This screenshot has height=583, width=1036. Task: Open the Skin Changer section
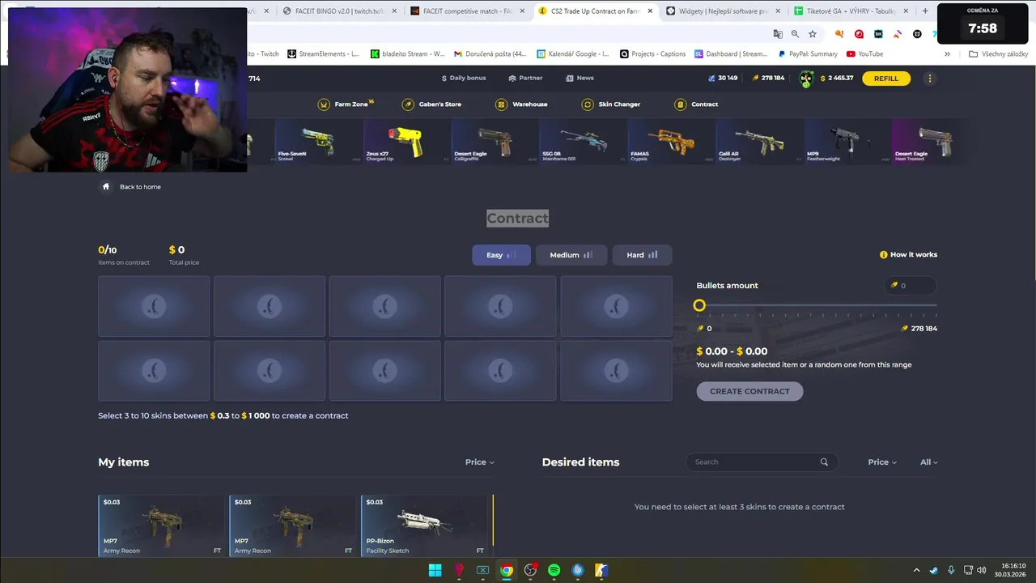click(611, 104)
